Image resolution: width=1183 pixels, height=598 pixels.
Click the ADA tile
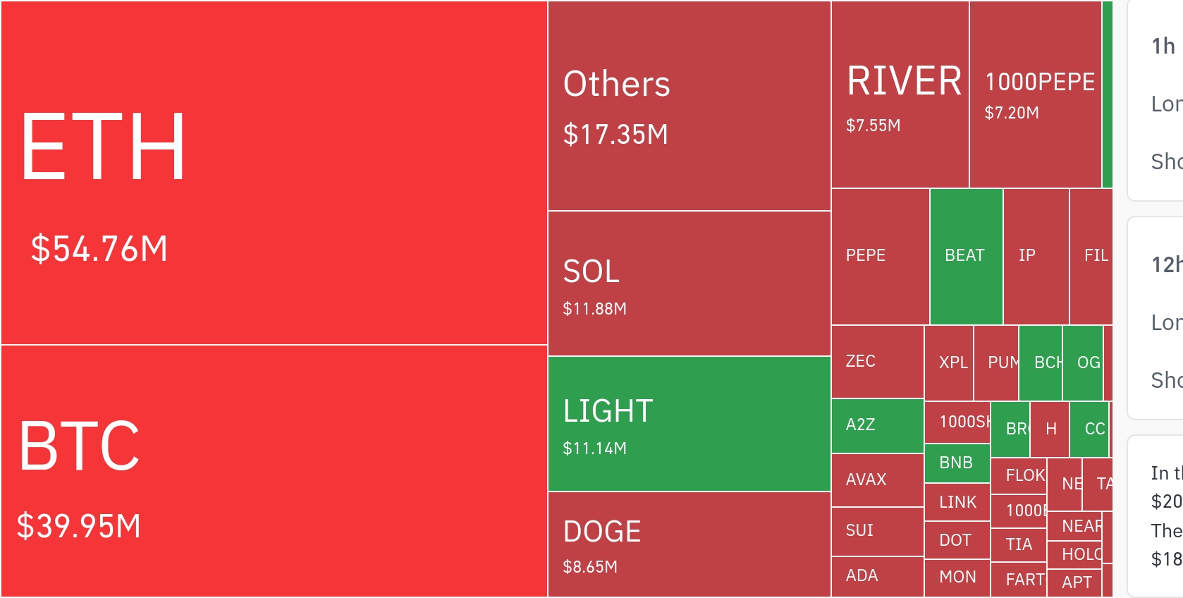click(877, 576)
